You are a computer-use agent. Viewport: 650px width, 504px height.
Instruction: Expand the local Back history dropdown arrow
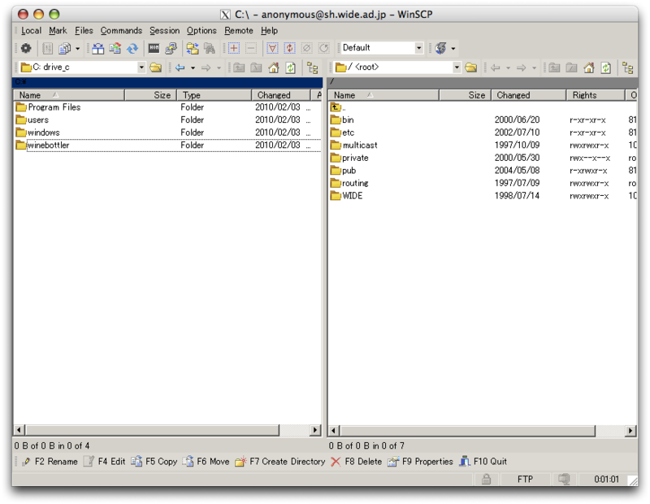point(193,68)
